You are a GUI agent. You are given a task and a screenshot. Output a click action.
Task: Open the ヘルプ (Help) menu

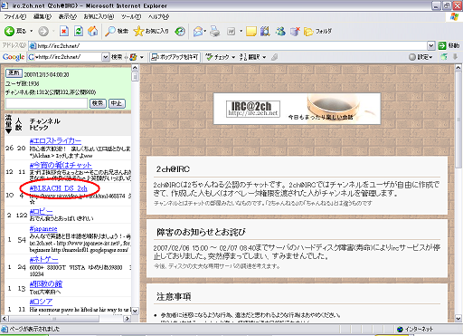point(158,17)
